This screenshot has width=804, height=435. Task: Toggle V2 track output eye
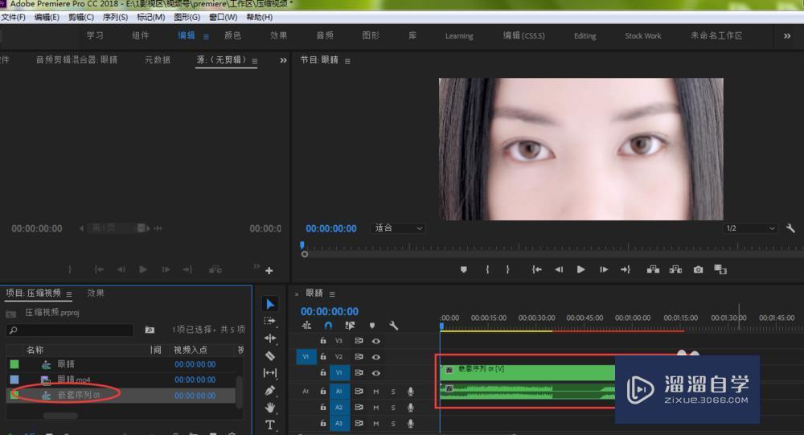pos(375,356)
